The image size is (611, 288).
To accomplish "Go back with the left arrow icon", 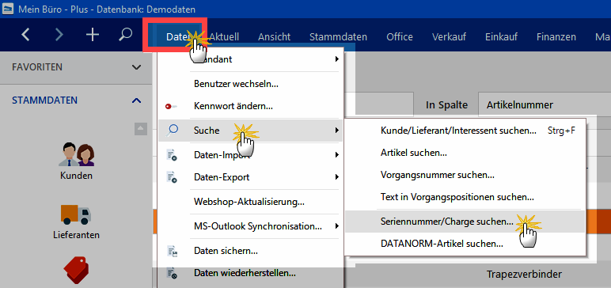I will pyautogui.click(x=25, y=36).
